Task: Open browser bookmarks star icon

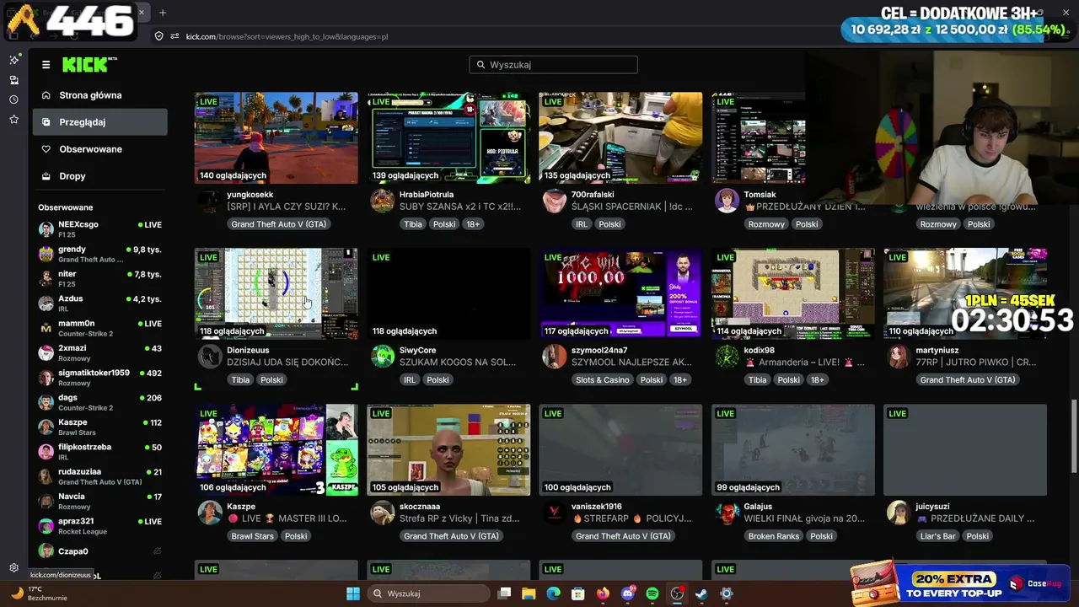Action: (x=14, y=120)
